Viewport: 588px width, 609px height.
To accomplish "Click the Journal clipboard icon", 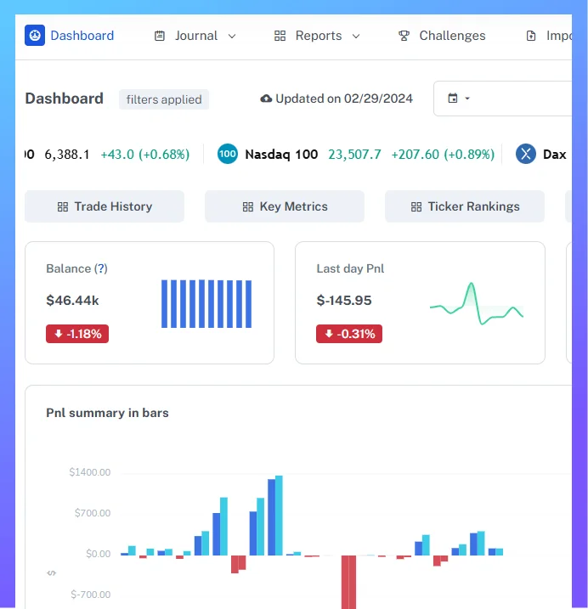I will (x=160, y=36).
